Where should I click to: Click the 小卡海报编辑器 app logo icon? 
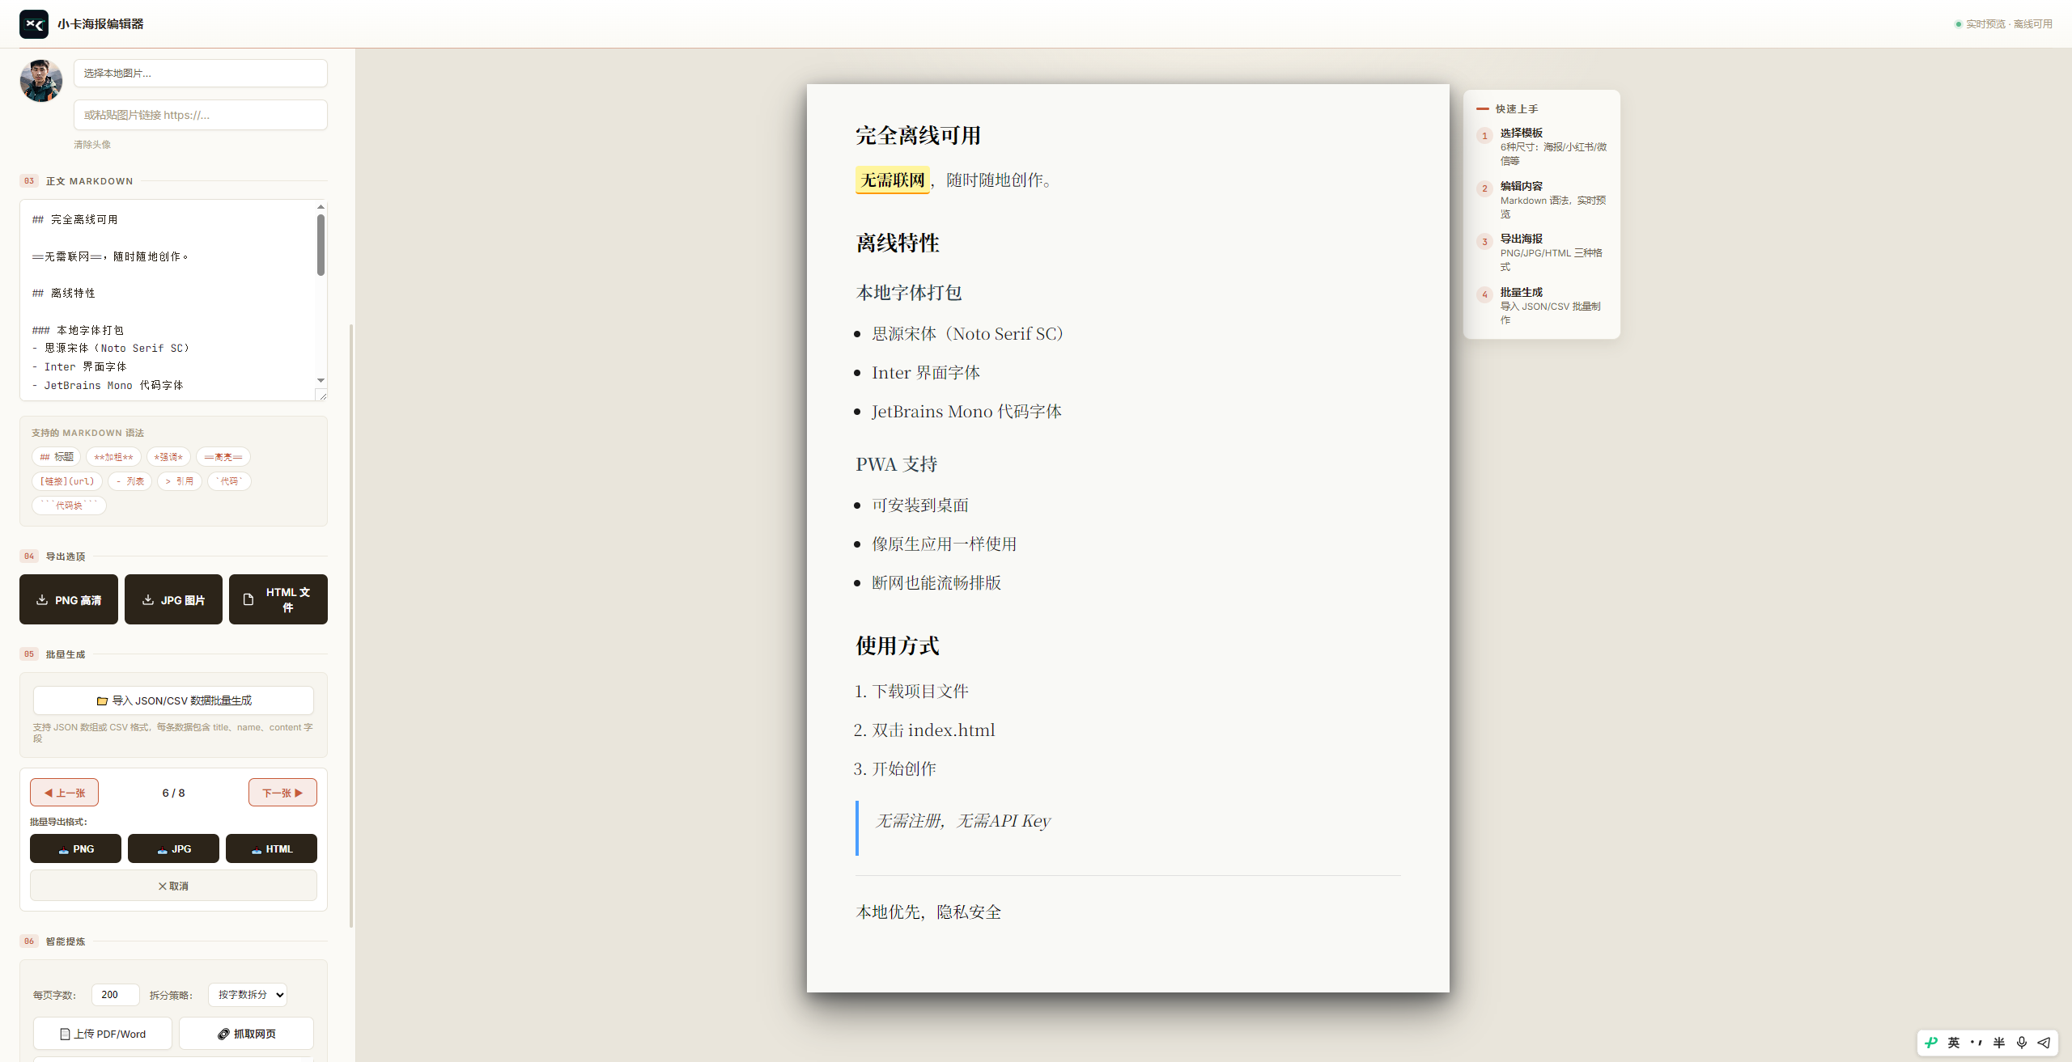point(34,24)
